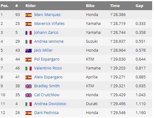Open the Johann Zarco link
This screenshot has height=118, width=154.
46,33
